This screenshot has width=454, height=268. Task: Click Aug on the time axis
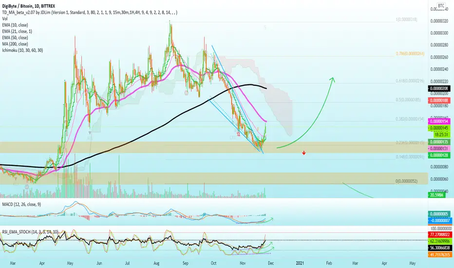pos(156,263)
